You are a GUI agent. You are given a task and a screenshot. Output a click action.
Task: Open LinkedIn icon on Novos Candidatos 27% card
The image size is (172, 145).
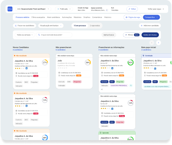coord(27,68)
